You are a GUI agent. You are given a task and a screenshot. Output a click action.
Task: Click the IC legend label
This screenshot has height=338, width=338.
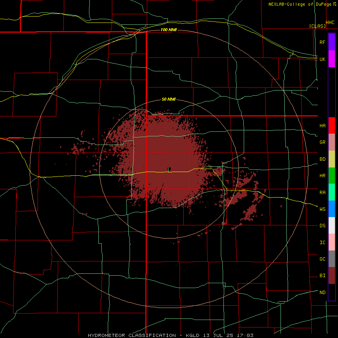(322, 243)
